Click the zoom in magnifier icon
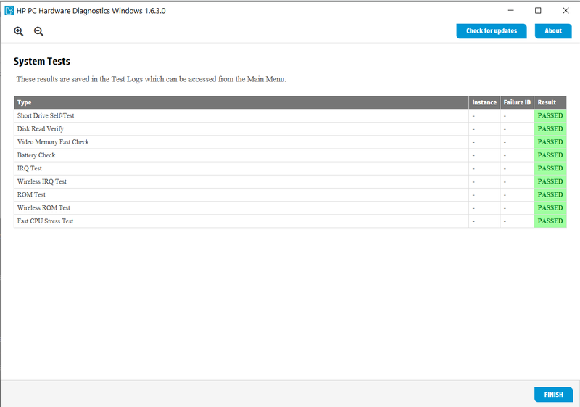The image size is (580, 407). (x=19, y=31)
